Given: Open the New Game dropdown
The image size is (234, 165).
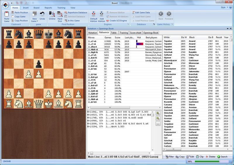Looking at the screenshot, I should click(35, 21).
